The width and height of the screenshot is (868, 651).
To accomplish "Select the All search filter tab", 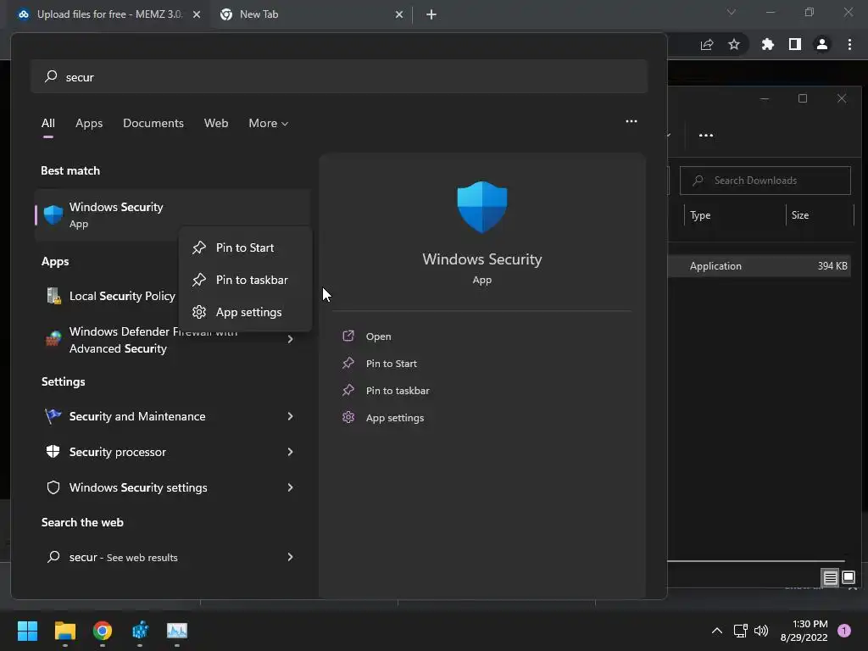I will (x=48, y=123).
